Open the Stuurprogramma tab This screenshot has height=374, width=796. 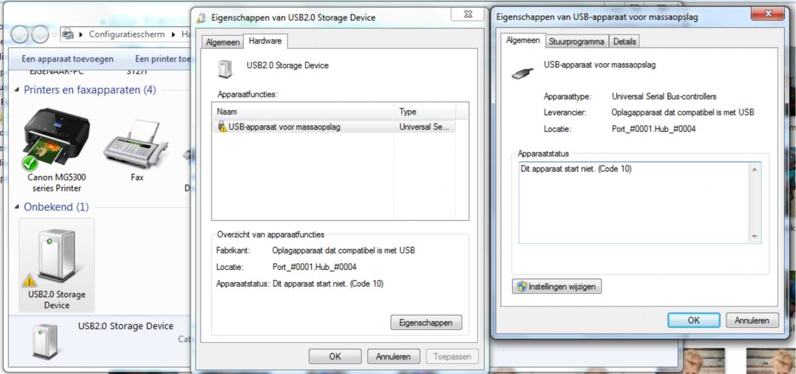[x=576, y=42]
